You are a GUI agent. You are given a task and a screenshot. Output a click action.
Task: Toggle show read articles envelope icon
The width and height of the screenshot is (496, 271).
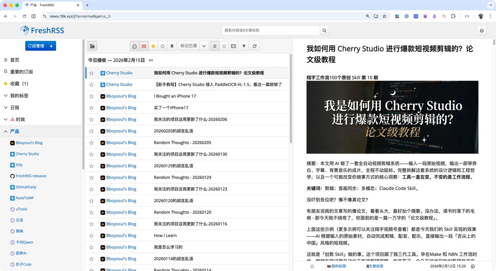(x=134, y=46)
